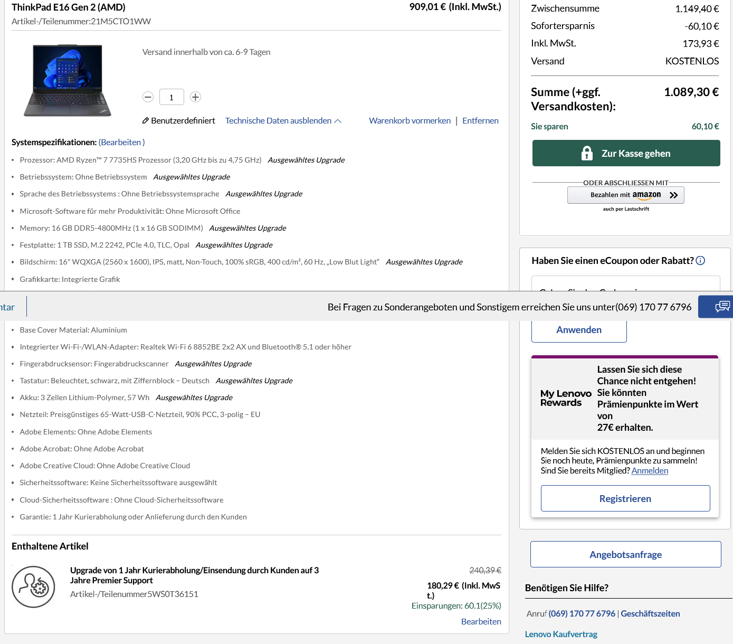The width and height of the screenshot is (733, 644).
Task: Click the eCoupon code input field
Action: pos(626,284)
